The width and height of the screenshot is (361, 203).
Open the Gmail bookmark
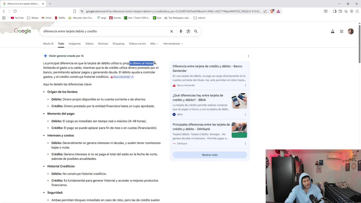(x=47, y=18)
